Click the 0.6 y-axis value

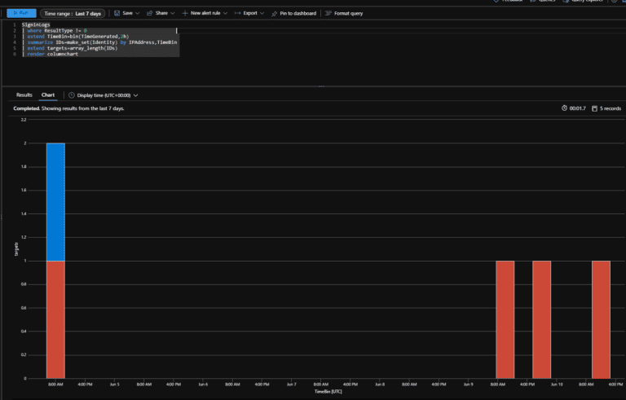pos(24,308)
